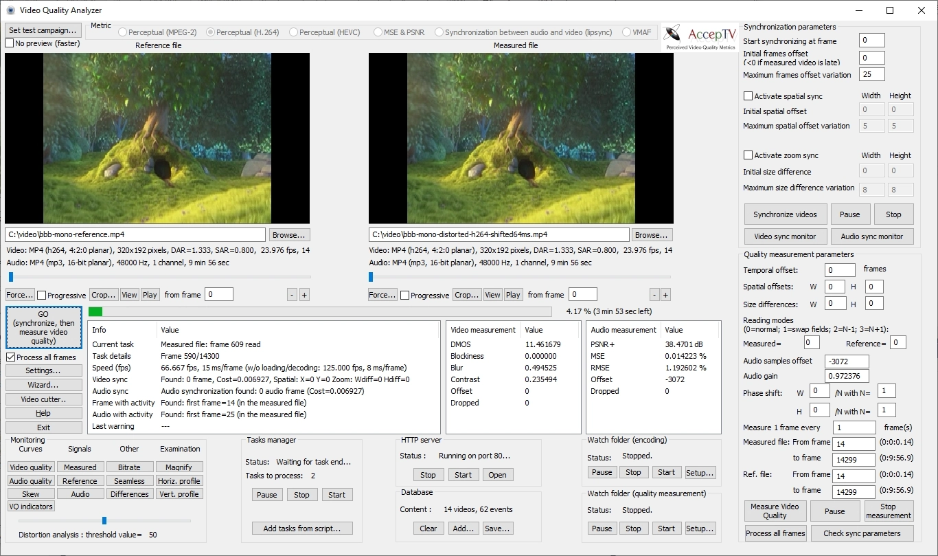Click the reference file path field
Viewport: 938px width, 556px height.
[135, 234]
